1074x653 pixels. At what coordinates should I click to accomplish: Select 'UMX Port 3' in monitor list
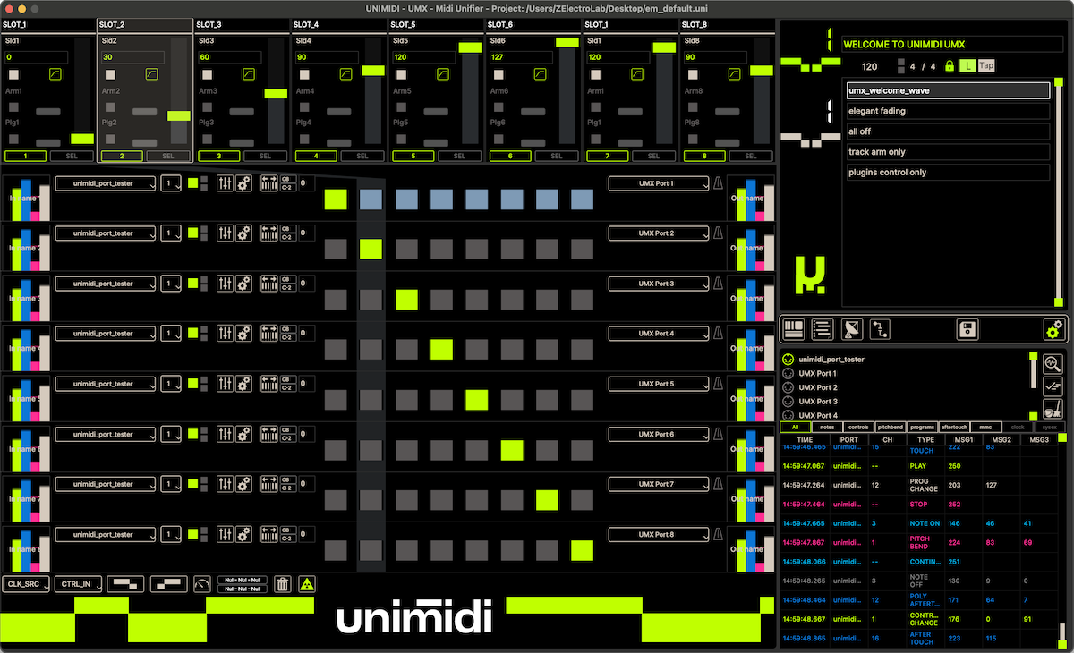coord(818,402)
